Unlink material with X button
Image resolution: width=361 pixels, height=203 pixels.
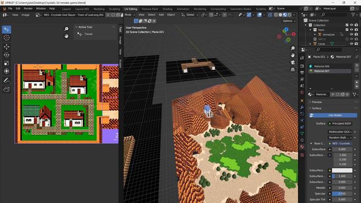[347, 94]
